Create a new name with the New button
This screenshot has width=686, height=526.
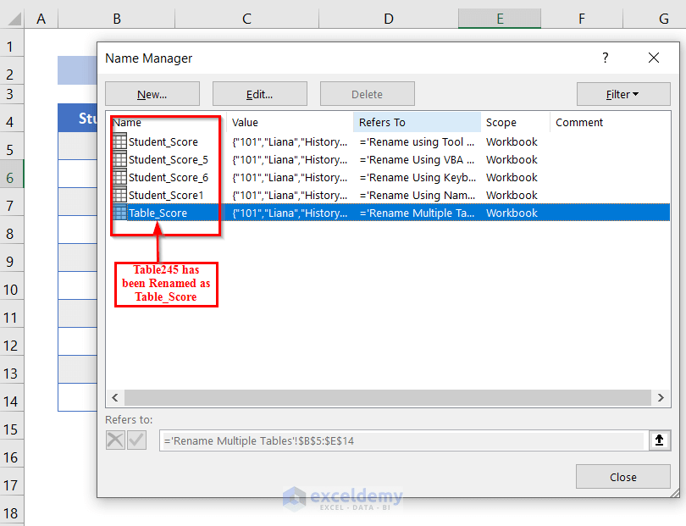pos(152,93)
